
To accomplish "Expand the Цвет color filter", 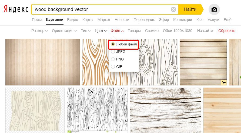I will (101, 31).
